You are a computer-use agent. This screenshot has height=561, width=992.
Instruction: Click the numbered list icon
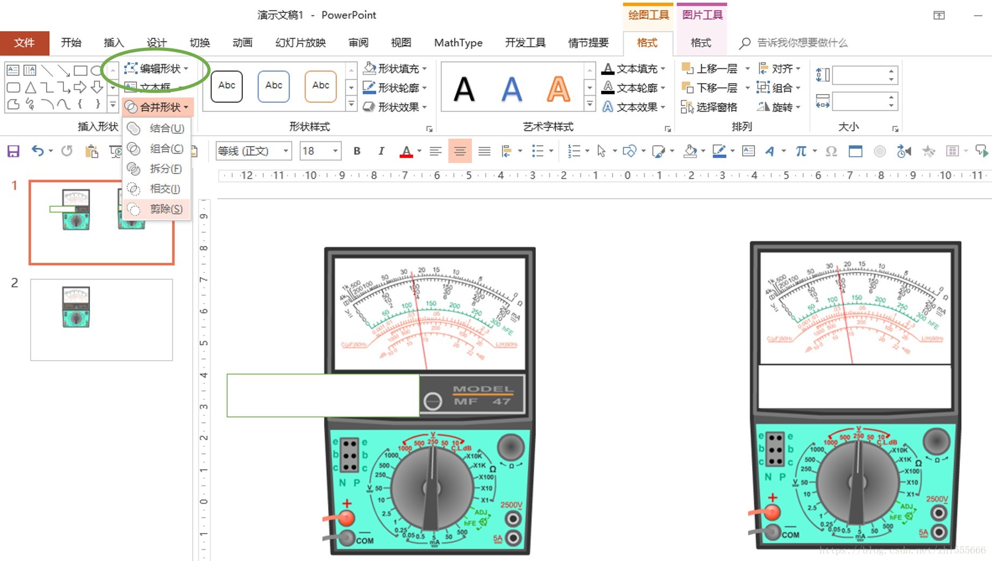click(574, 152)
